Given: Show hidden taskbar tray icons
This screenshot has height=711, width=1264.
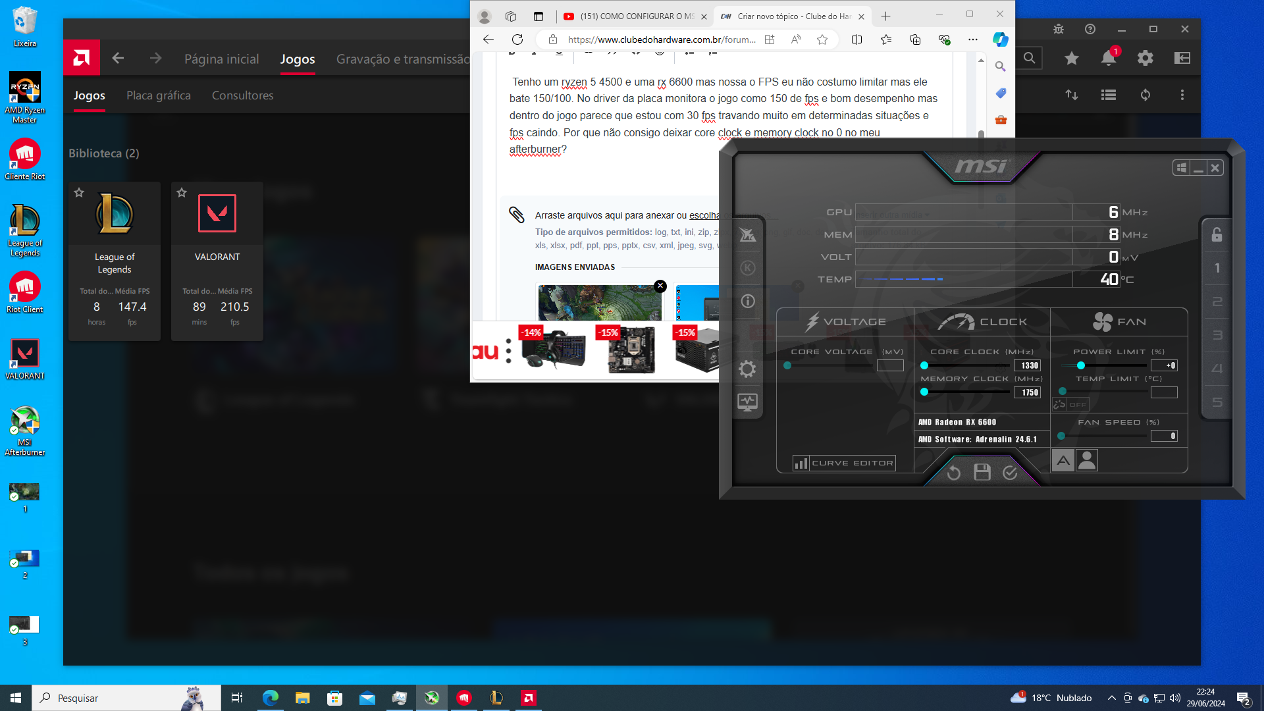Looking at the screenshot, I should tap(1111, 698).
